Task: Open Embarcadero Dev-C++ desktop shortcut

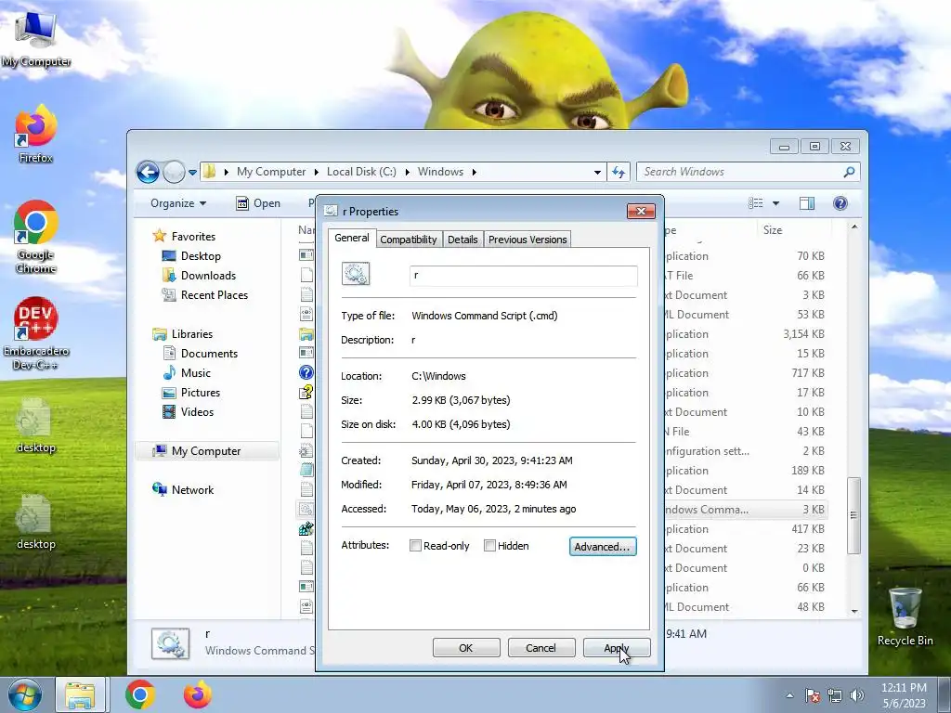Action: pyautogui.click(x=36, y=333)
